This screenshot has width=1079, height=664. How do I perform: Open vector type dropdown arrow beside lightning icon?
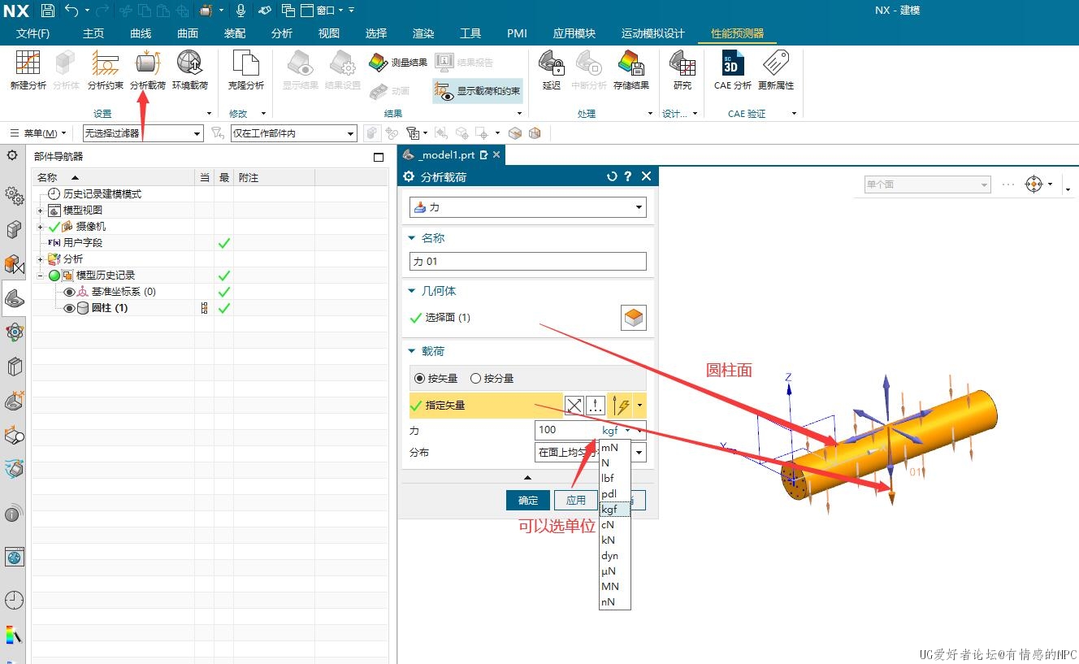pyautogui.click(x=640, y=405)
